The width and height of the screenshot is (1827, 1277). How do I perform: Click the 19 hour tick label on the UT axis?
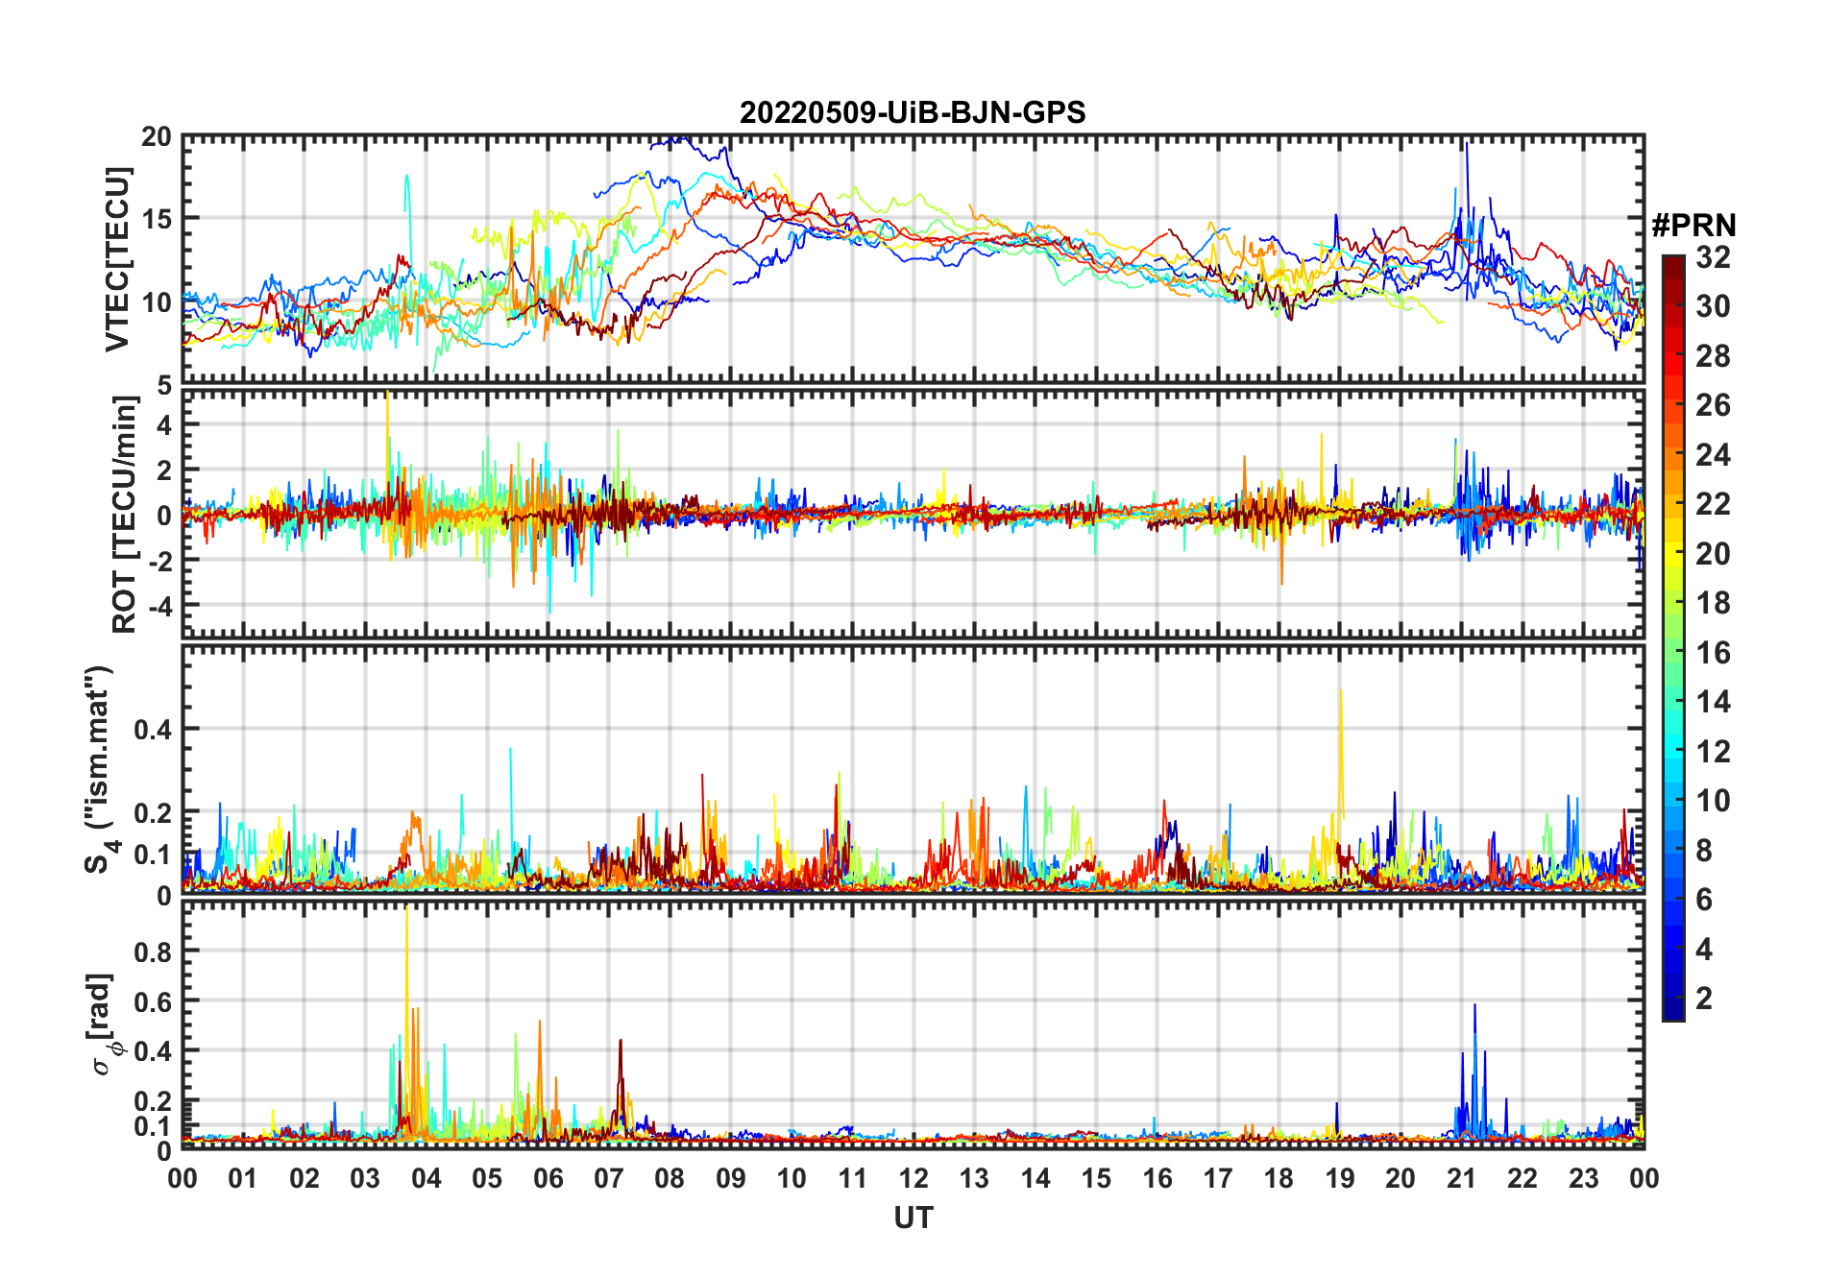pos(1340,1179)
